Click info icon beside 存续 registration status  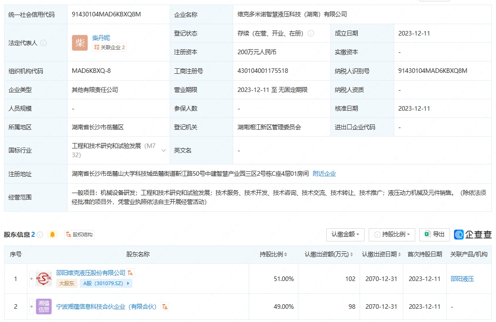click(x=311, y=33)
